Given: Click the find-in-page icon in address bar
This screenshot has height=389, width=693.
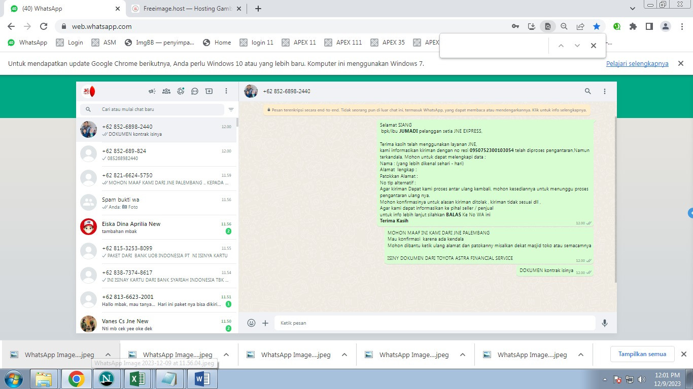Looking at the screenshot, I should 547,26.
